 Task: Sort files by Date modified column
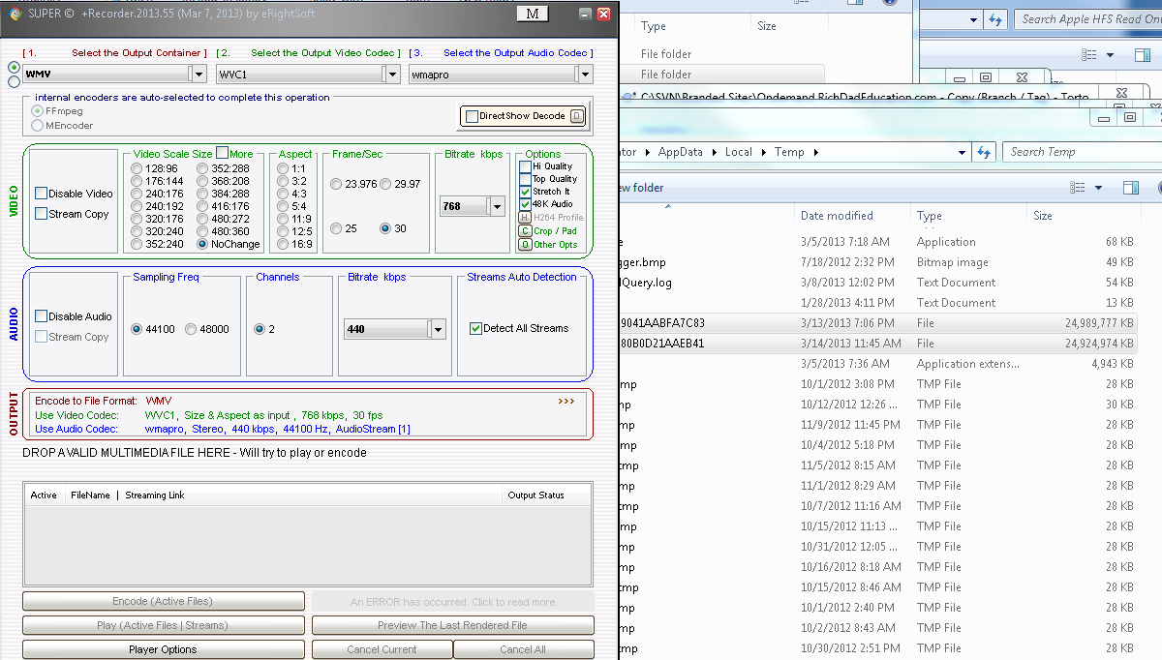(837, 216)
